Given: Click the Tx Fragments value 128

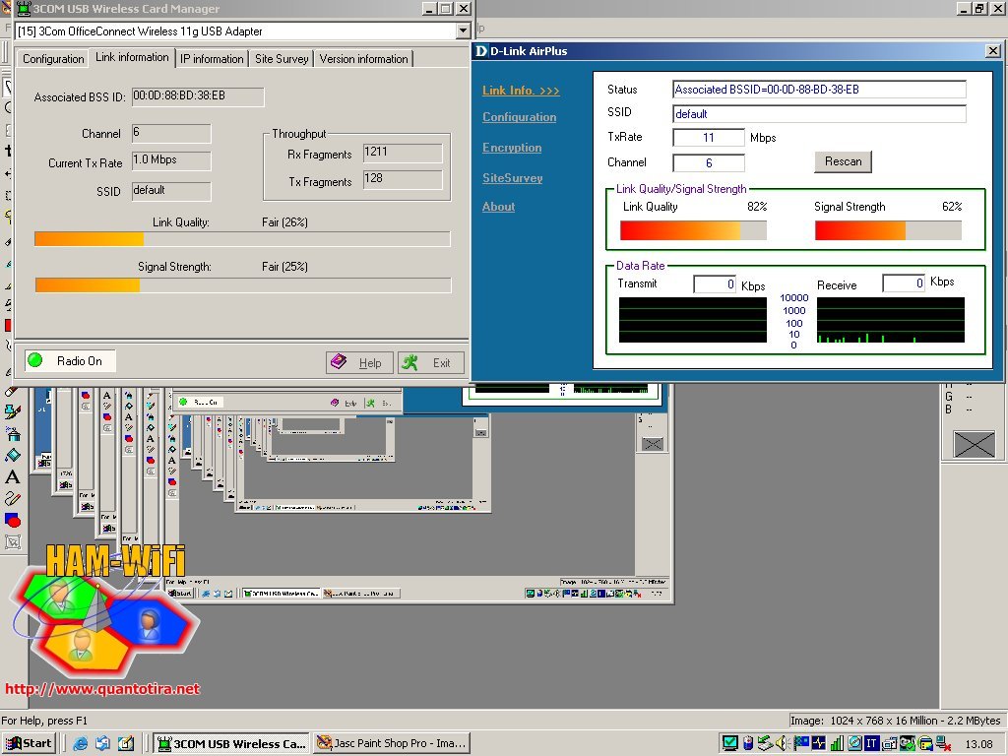Looking at the screenshot, I should click(403, 179).
